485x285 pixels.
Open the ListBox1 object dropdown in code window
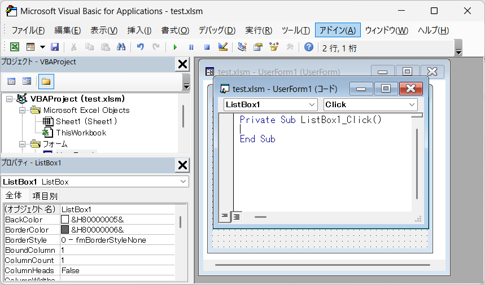pos(270,105)
